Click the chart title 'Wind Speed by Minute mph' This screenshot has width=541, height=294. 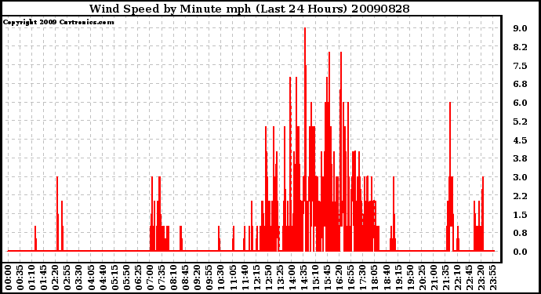[x=170, y=9]
